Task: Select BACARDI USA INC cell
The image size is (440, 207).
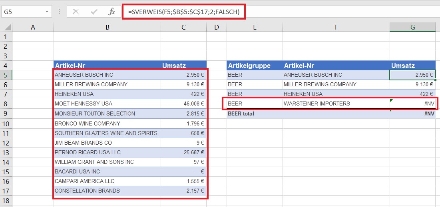Action: click(x=107, y=172)
